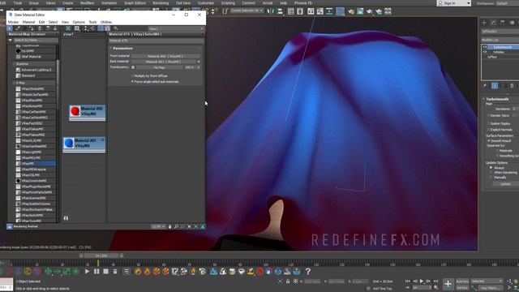Select Manually radio in Update Options
Screen dimensions: 519x292
coord(491,178)
